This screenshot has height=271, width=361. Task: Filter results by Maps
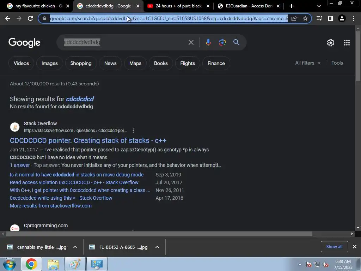coord(135,63)
